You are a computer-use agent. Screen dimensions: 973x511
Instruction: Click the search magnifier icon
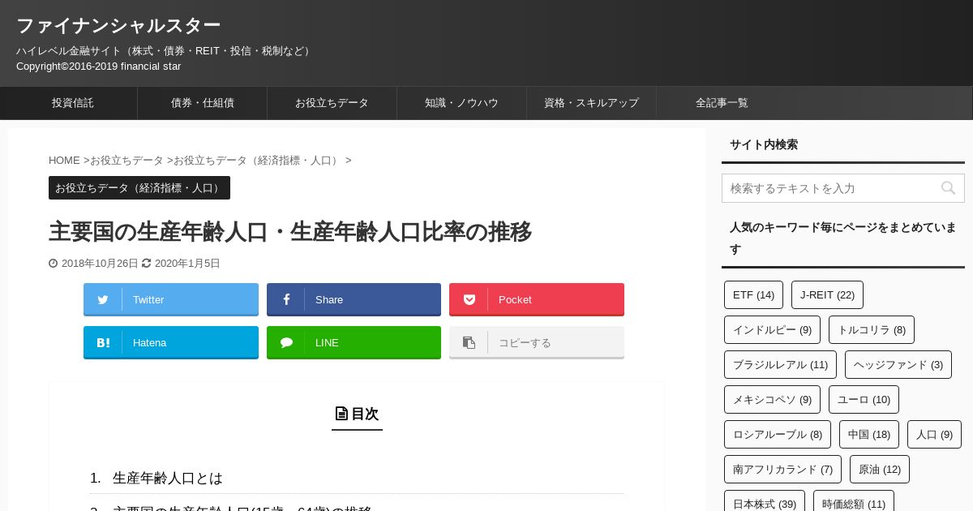point(948,188)
